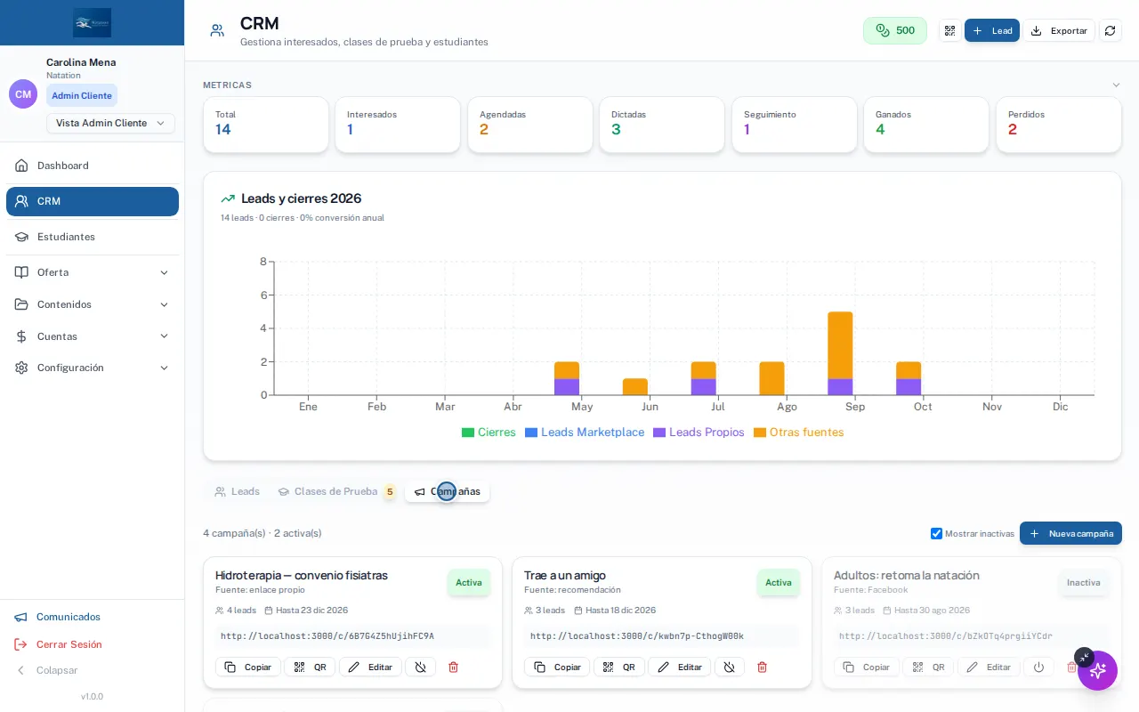Viewport: 1139px width, 712px height.
Task: Open the Ganados metric card
Action: [925, 125]
